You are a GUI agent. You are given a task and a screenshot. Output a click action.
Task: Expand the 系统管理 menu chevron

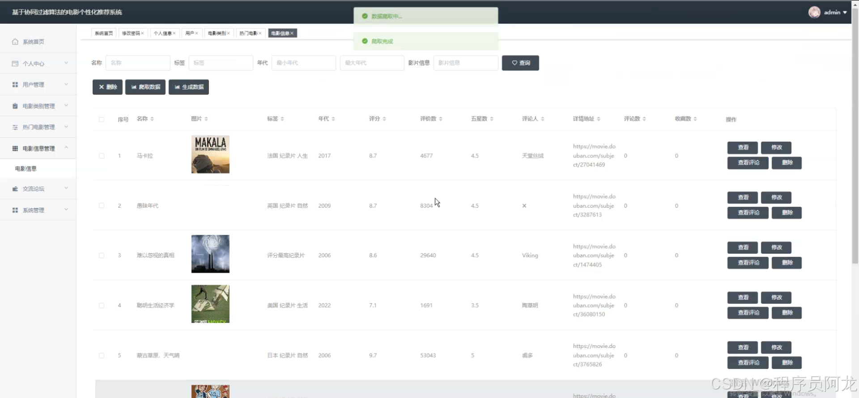coord(66,209)
